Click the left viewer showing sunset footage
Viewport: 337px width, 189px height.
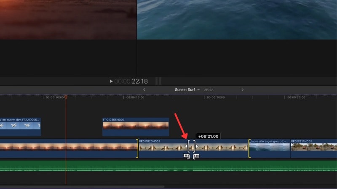click(68, 20)
